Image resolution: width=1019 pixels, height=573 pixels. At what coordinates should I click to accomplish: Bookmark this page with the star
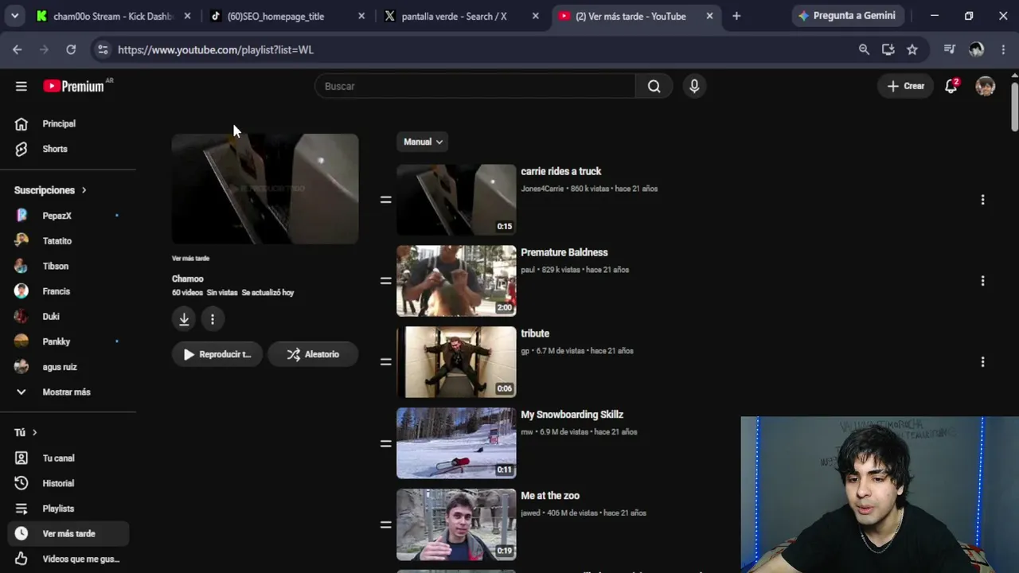pyautogui.click(x=912, y=49)
